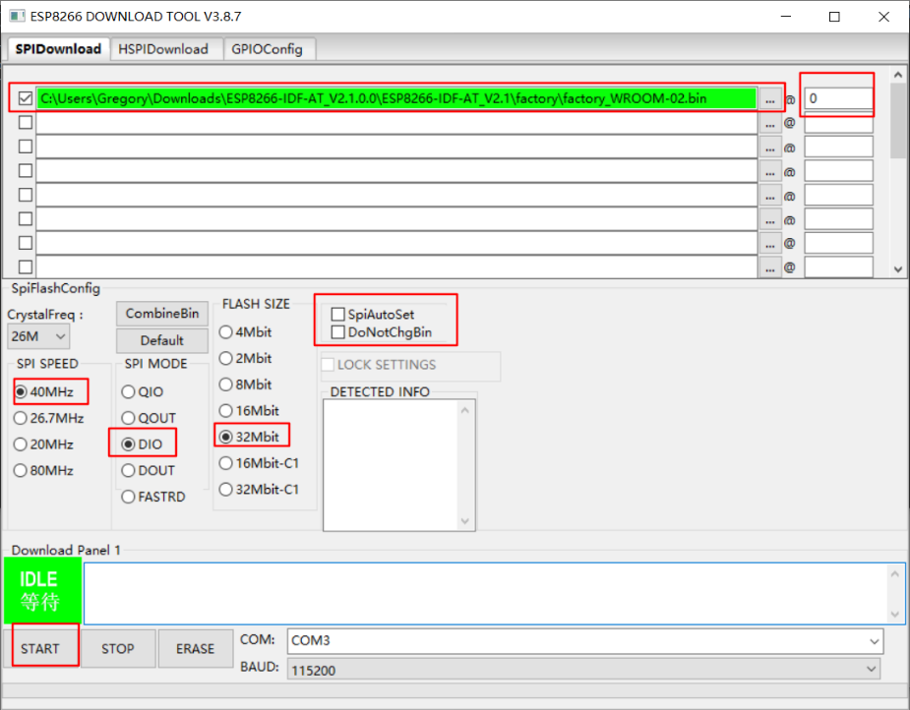Image resolution: width=910 pixels, height=710 pixels.
Task: Select 40MHz SPI speed
Action: coord(44,392)
